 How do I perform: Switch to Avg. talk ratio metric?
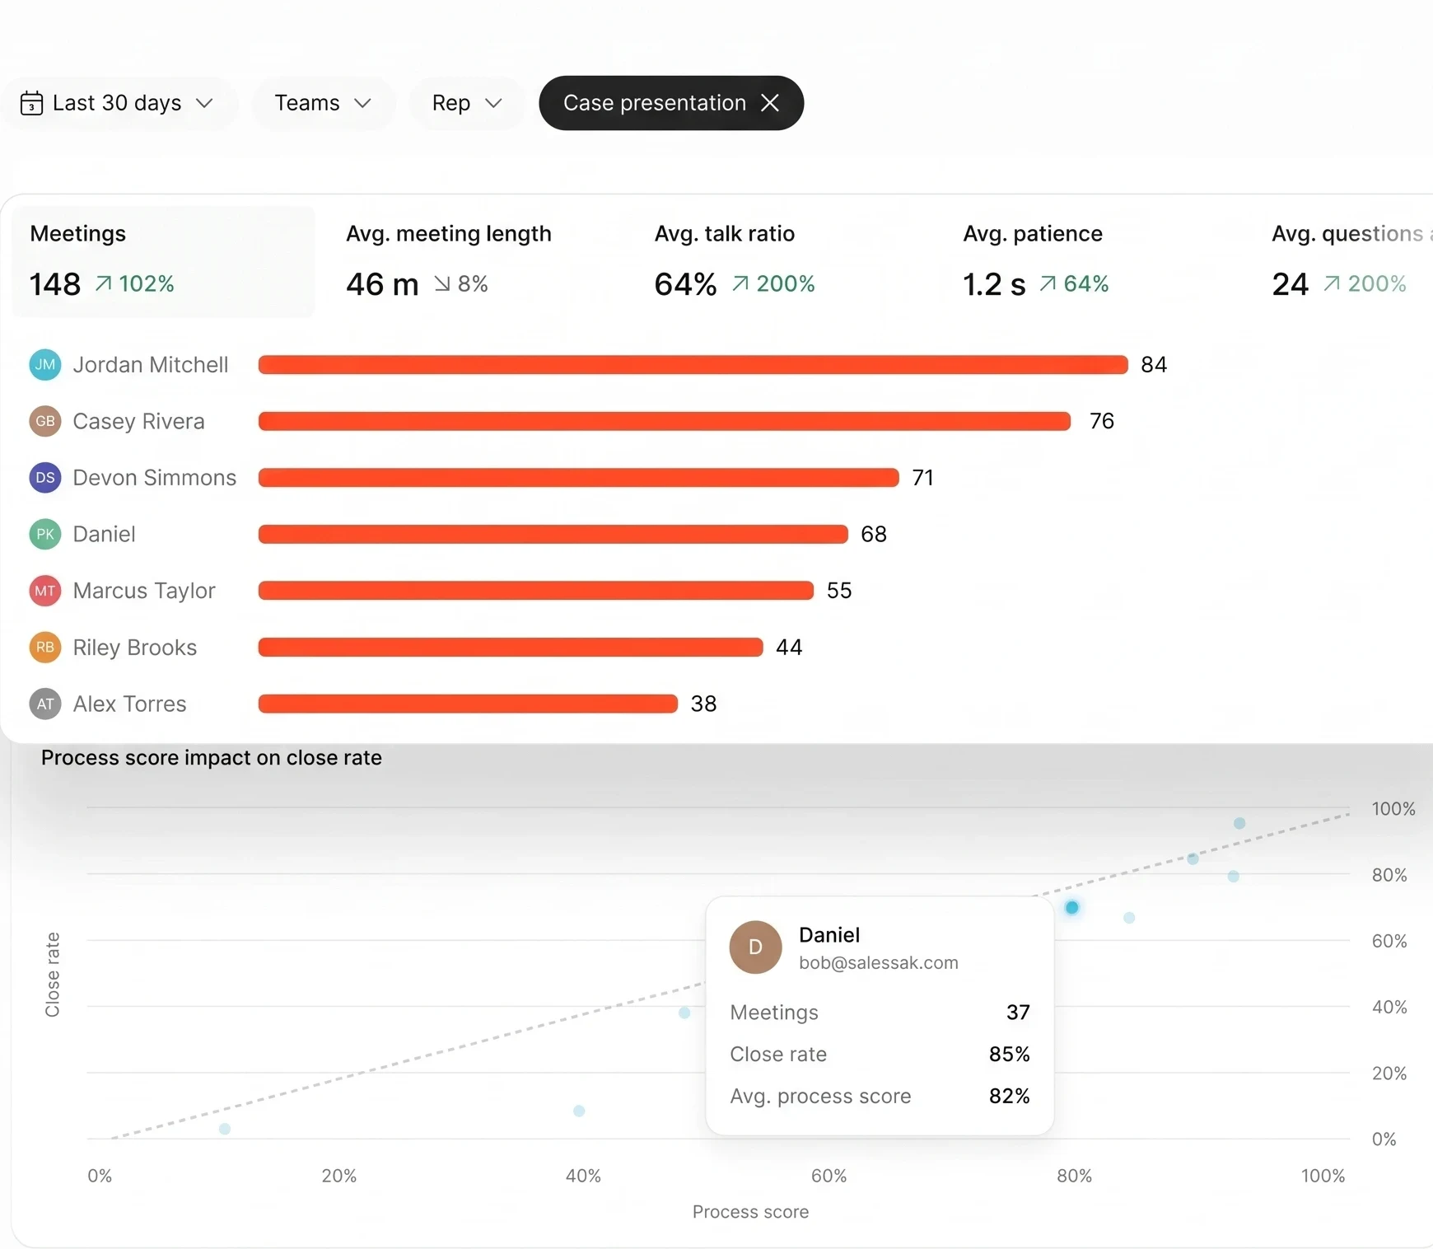click(734, 261)
